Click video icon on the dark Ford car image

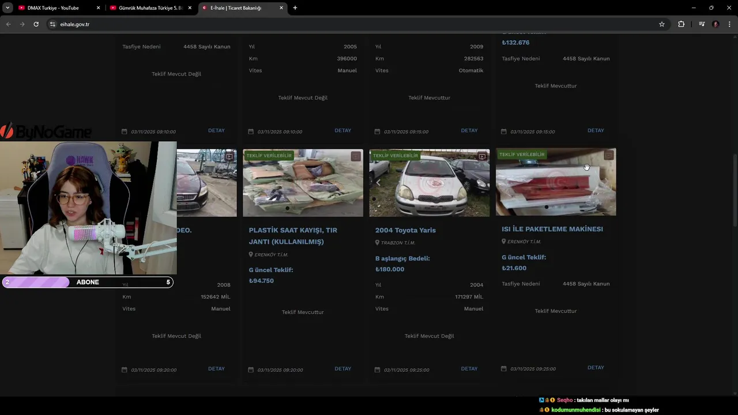tap(229, 156)
